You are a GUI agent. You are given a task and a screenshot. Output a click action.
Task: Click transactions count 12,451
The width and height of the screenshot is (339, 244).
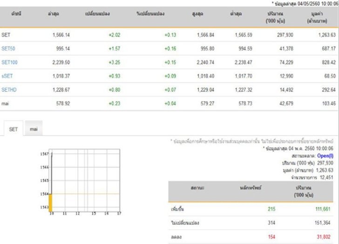[x=326, y=177]
